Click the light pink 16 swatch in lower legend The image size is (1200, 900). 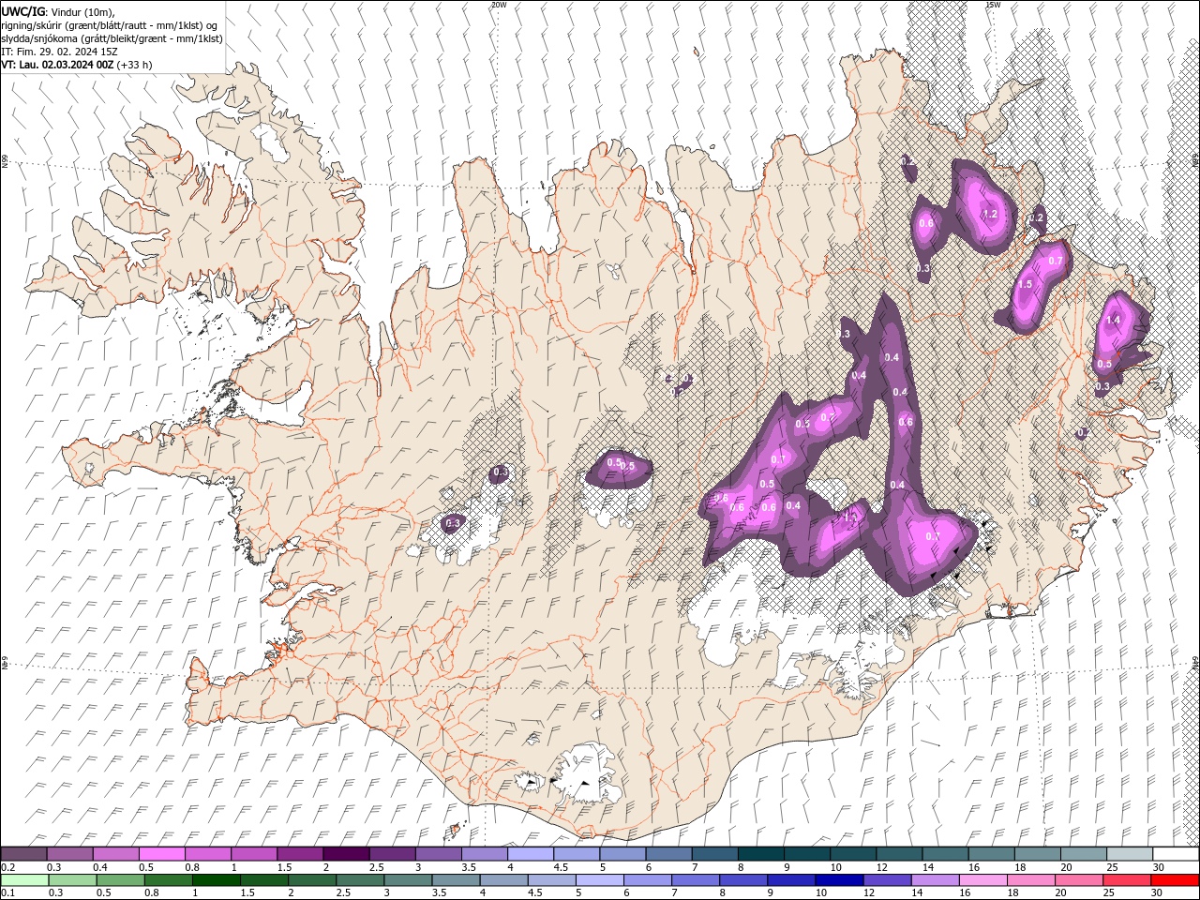pos(982,880)
